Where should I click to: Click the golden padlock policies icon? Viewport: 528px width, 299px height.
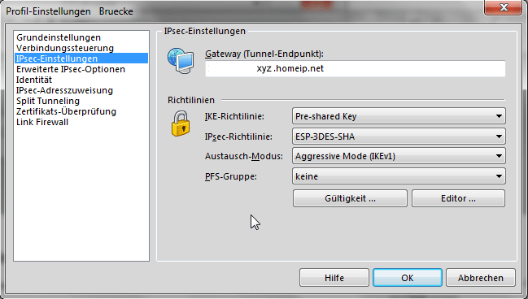(181, 123)
